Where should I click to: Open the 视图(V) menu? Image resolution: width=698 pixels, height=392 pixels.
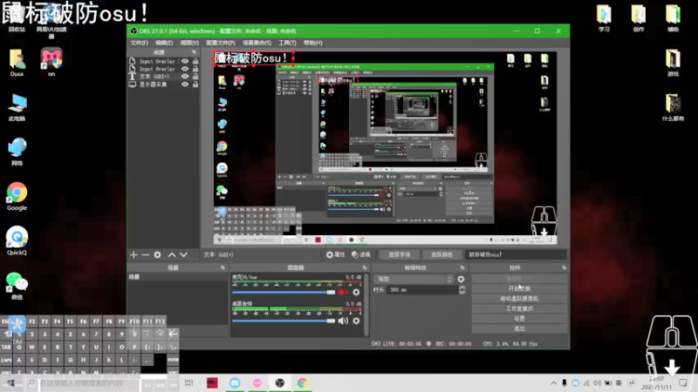(x=189, y=43)
